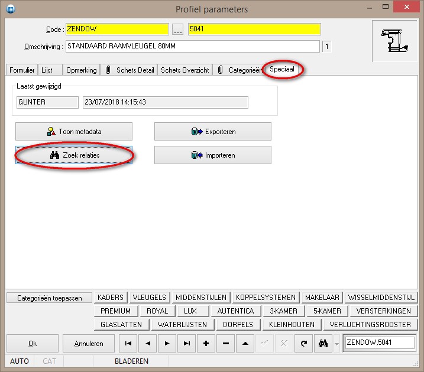
Task: Click the app icon in the title bar
Action: [x=11, y=9]
